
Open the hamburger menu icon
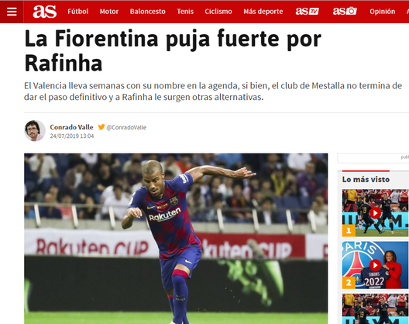(12, 12)
